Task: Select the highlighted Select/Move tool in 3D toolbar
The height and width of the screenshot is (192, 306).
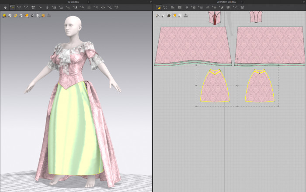Action: point(12,7)
